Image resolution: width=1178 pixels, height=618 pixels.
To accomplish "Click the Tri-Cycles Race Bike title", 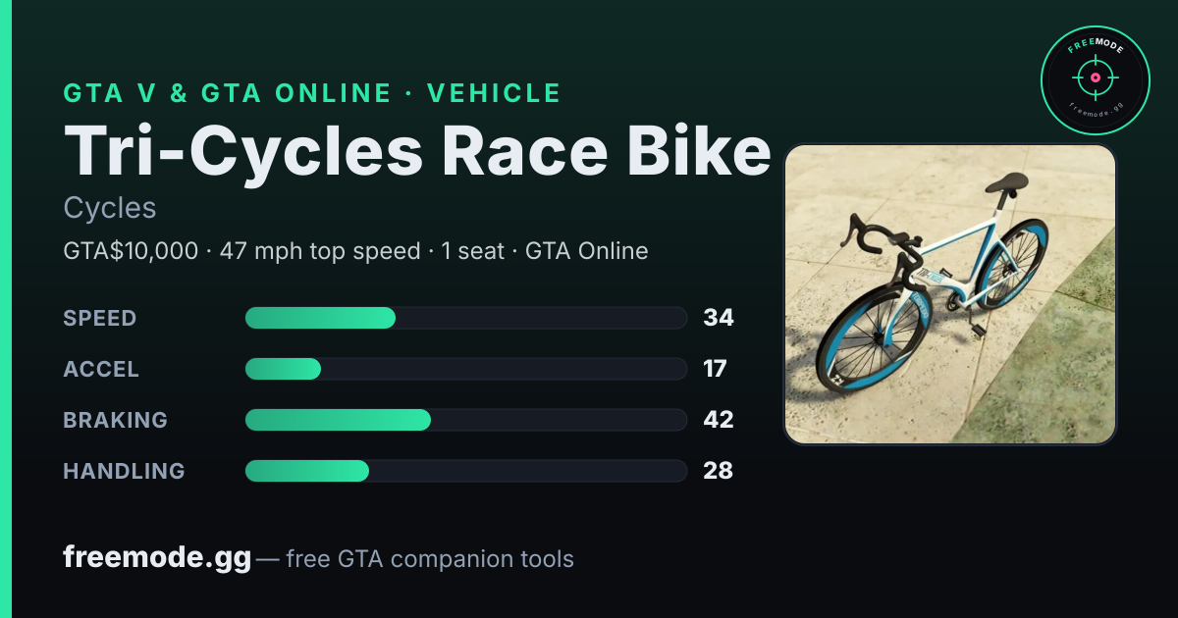I will [x=417, y=152].
